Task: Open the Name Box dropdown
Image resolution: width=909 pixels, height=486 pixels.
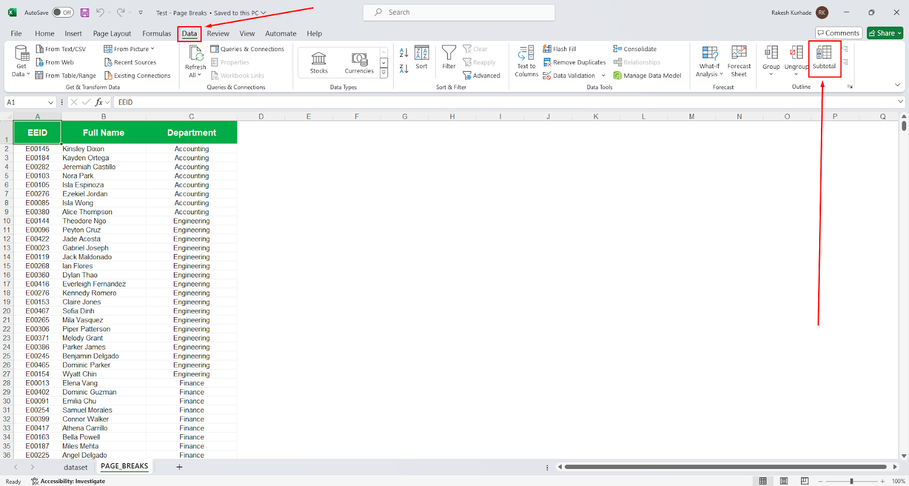Action: tap(51, 102)
